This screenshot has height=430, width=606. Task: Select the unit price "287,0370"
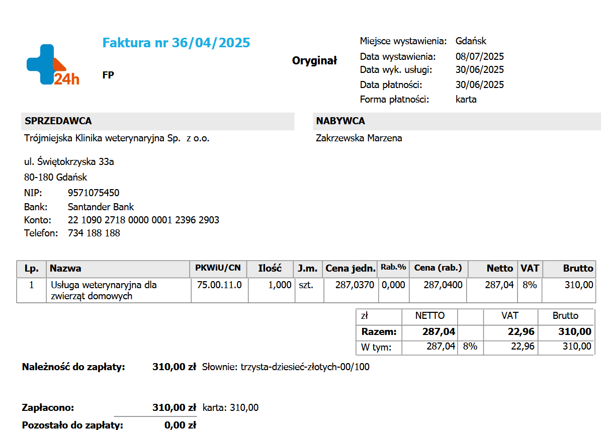pos(355,285)
